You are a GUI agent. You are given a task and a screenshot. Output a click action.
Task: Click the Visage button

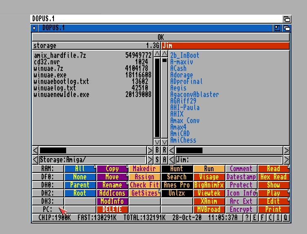click(x=209, y=177)
